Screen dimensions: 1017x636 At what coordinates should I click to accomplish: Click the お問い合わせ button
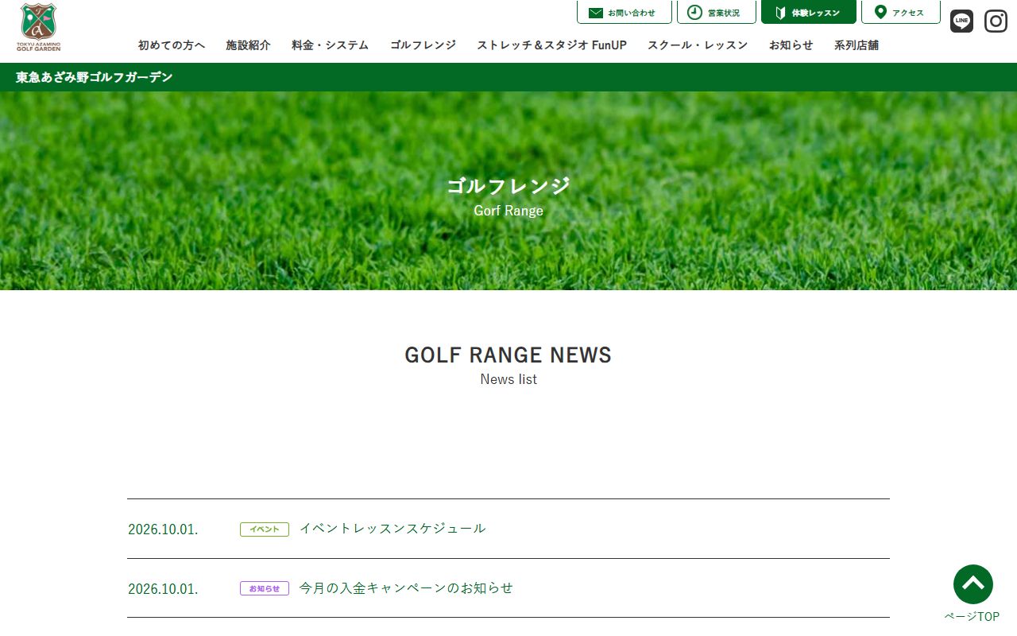pos(625,12)
